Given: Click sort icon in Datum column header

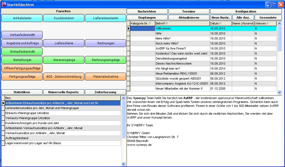Looking at the screenshot, I should [220, 24].
